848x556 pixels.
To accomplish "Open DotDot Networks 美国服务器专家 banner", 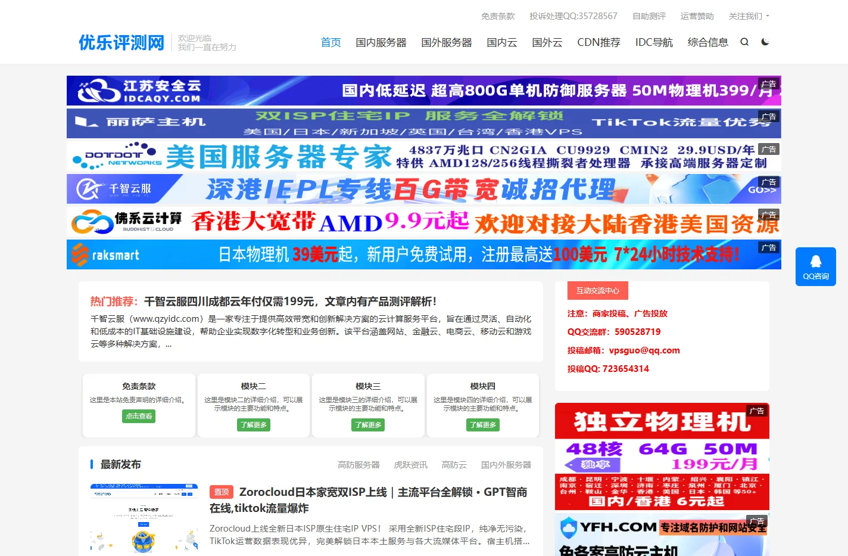I will pyautogui.click(x=424, y=156).
